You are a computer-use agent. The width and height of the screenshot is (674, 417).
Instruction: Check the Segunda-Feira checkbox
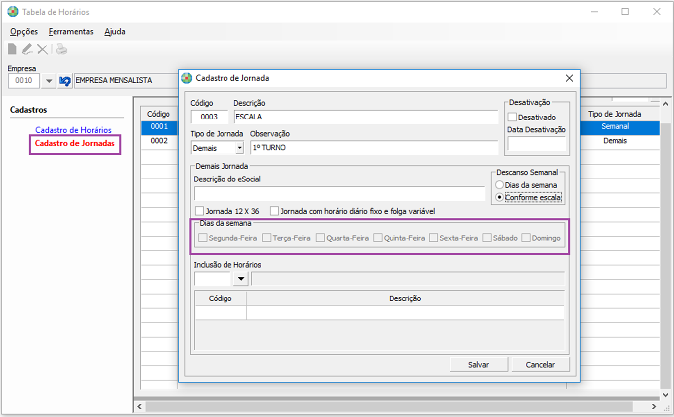click(202, 238)
